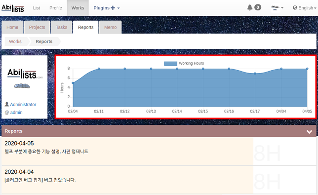This screenshot has height=195, width=318.
Task: Switch to the Projects tab
Action: coord(37,27)
